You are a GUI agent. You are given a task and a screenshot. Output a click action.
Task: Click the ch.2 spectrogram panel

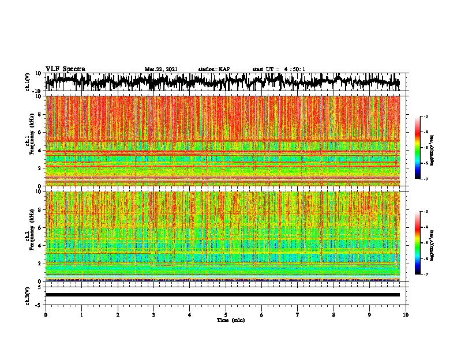point(223,236)
